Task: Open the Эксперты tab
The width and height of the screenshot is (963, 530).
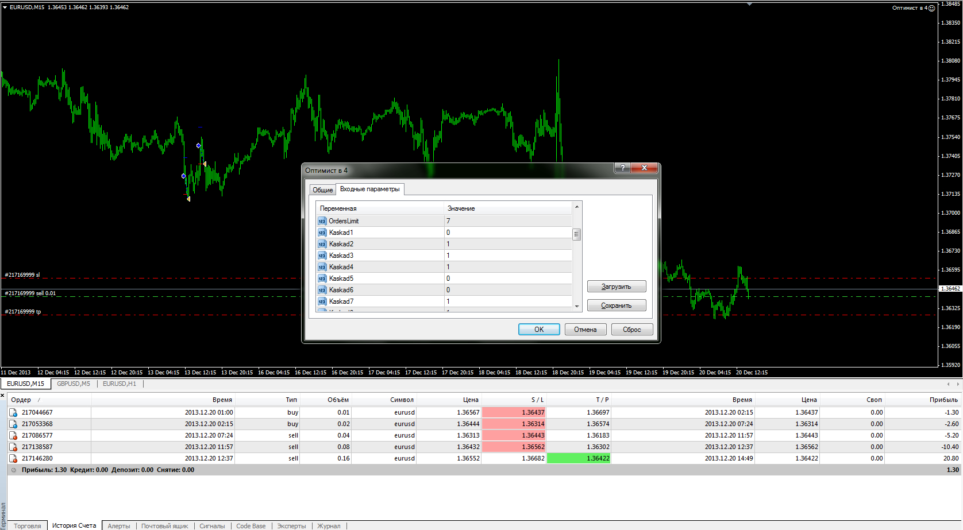Action: click(291, 526)
